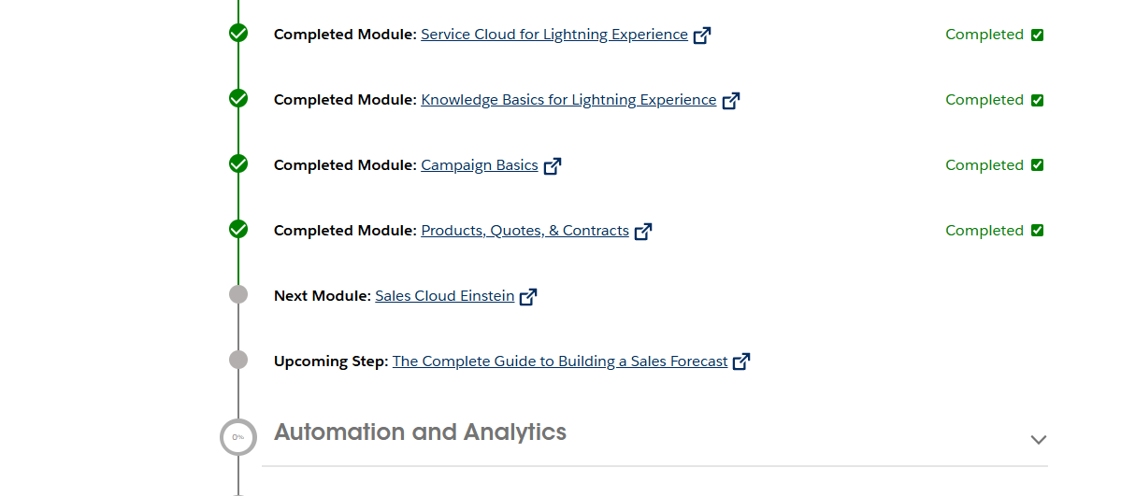Uncheck Completed checkbox for Campaign Basics
This screenshot has height=496, width=1121.
coord(1037,165)
